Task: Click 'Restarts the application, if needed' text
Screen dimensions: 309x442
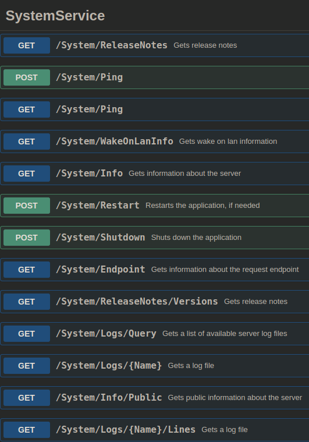Action: (x=203, y=206)
